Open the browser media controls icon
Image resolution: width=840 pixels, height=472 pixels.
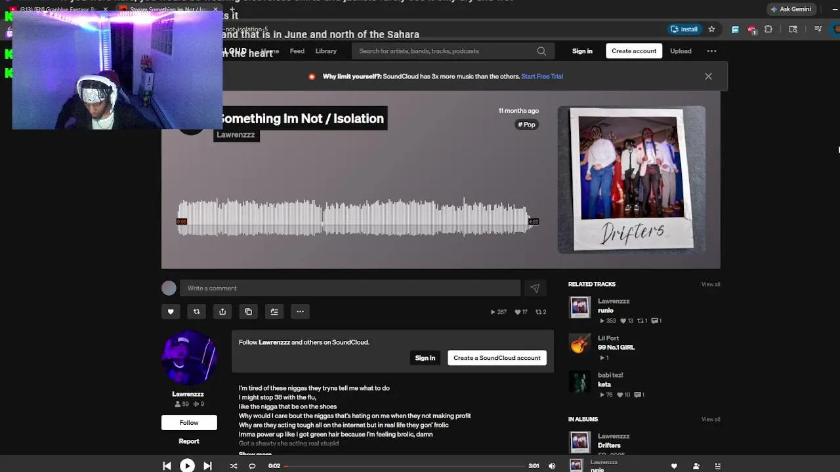coord(818,29)
